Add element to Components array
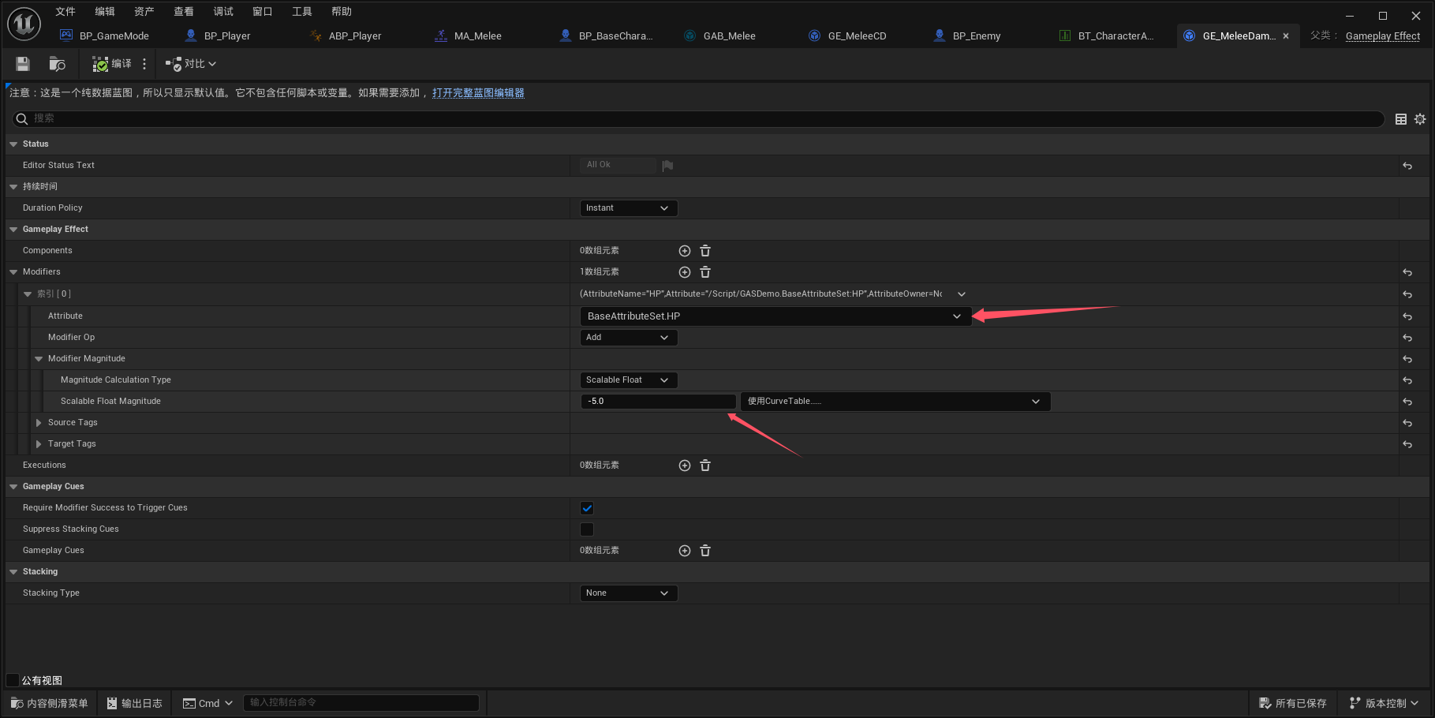Viewport: 1435px width, 718px height. (x=685, y=251)
